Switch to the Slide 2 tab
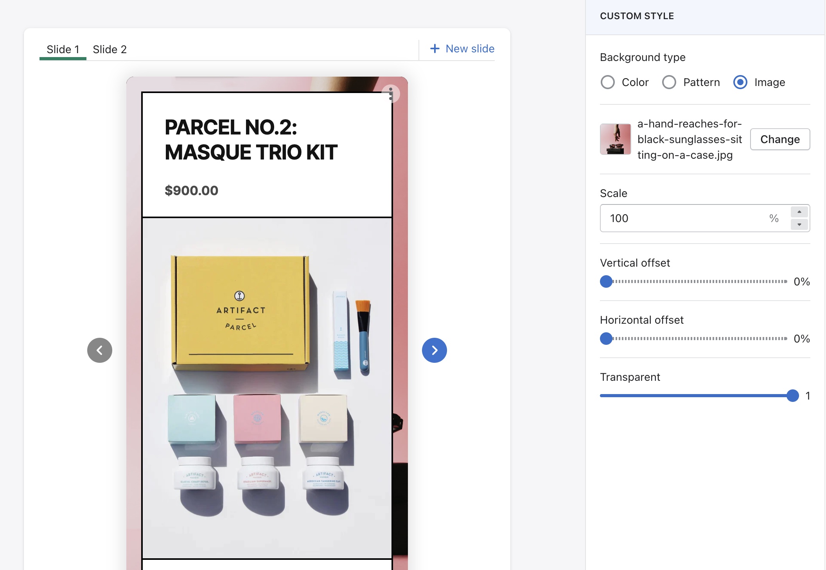This screenshot has height=570, width=826. [x=110, y=49]
